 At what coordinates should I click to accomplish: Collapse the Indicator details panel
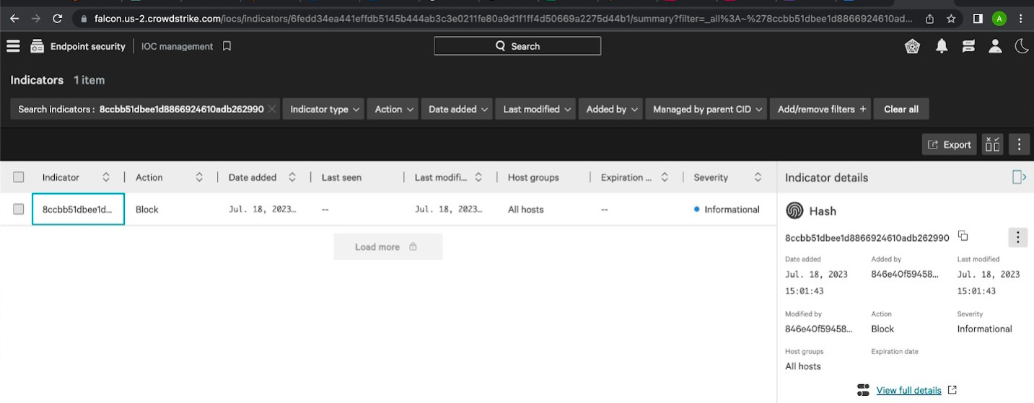point(1019,177)
